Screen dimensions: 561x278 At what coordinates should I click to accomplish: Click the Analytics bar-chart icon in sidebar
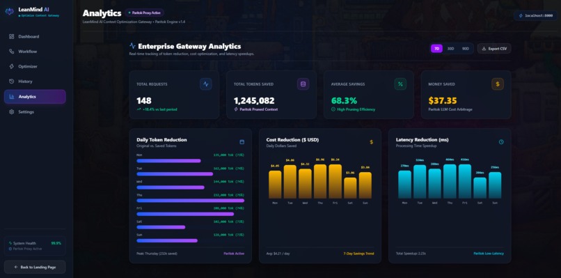[11, 97]
